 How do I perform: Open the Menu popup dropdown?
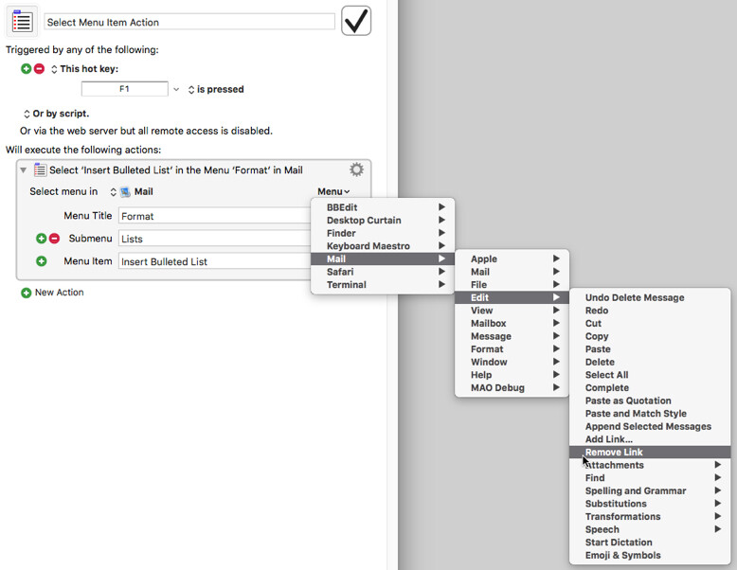coord(333,191)
